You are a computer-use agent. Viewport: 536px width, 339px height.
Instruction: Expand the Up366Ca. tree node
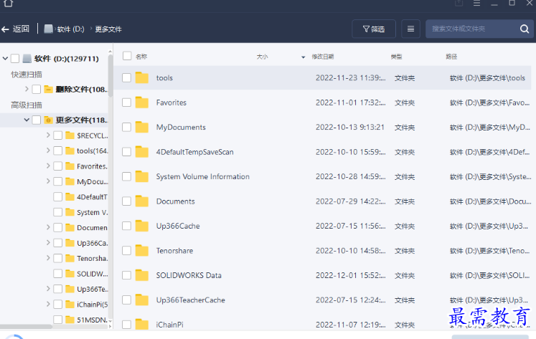(x=48, y=243)
